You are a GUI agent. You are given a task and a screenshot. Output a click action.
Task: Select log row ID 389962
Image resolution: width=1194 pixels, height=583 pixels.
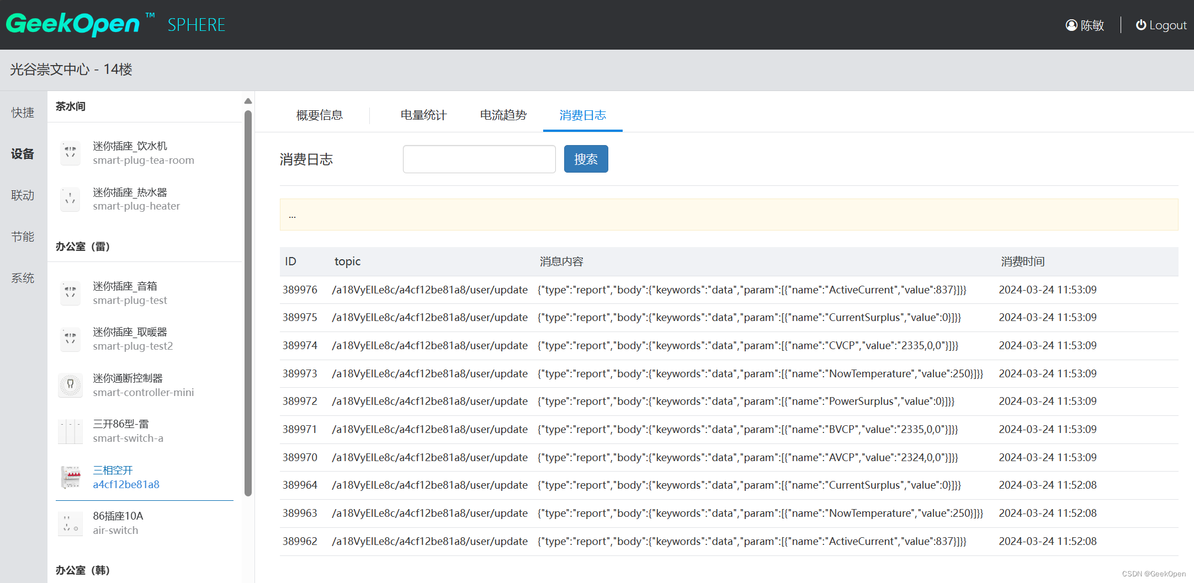(729, 542)
